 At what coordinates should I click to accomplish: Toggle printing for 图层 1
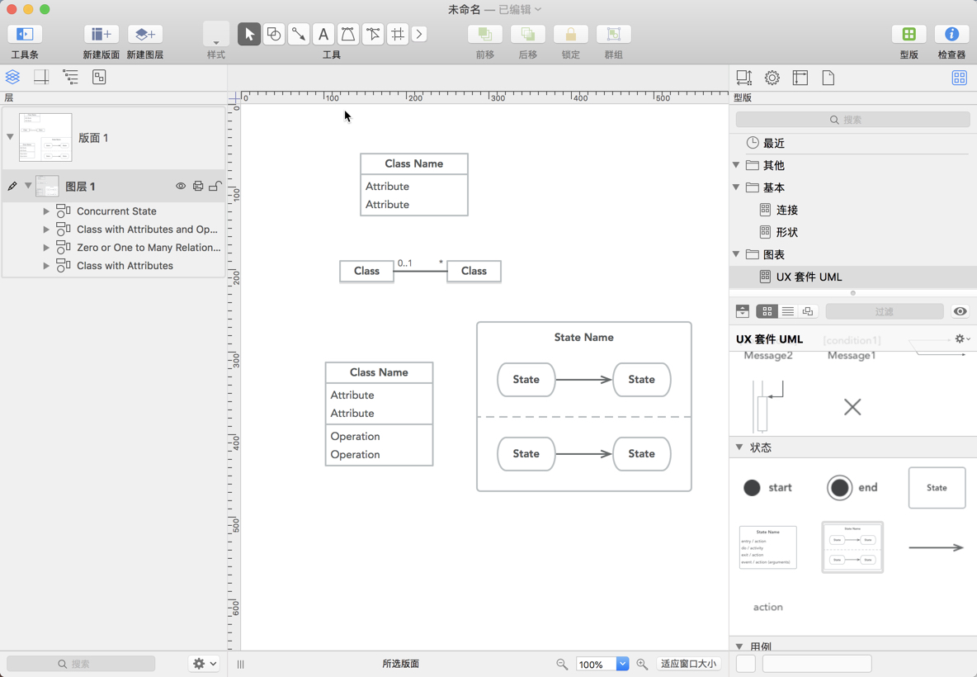198,186
